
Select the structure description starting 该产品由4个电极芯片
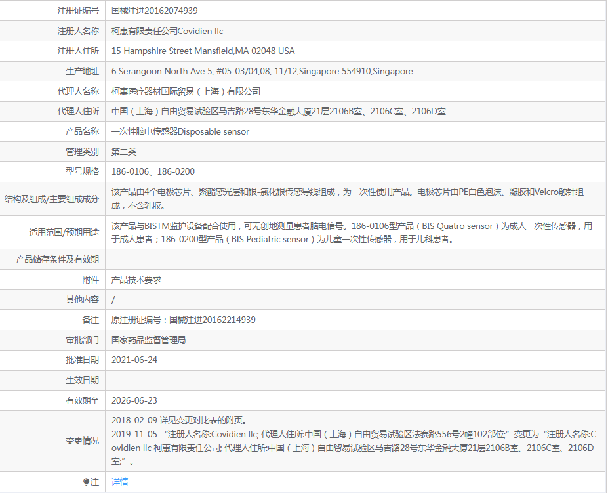tap(348, 199)
